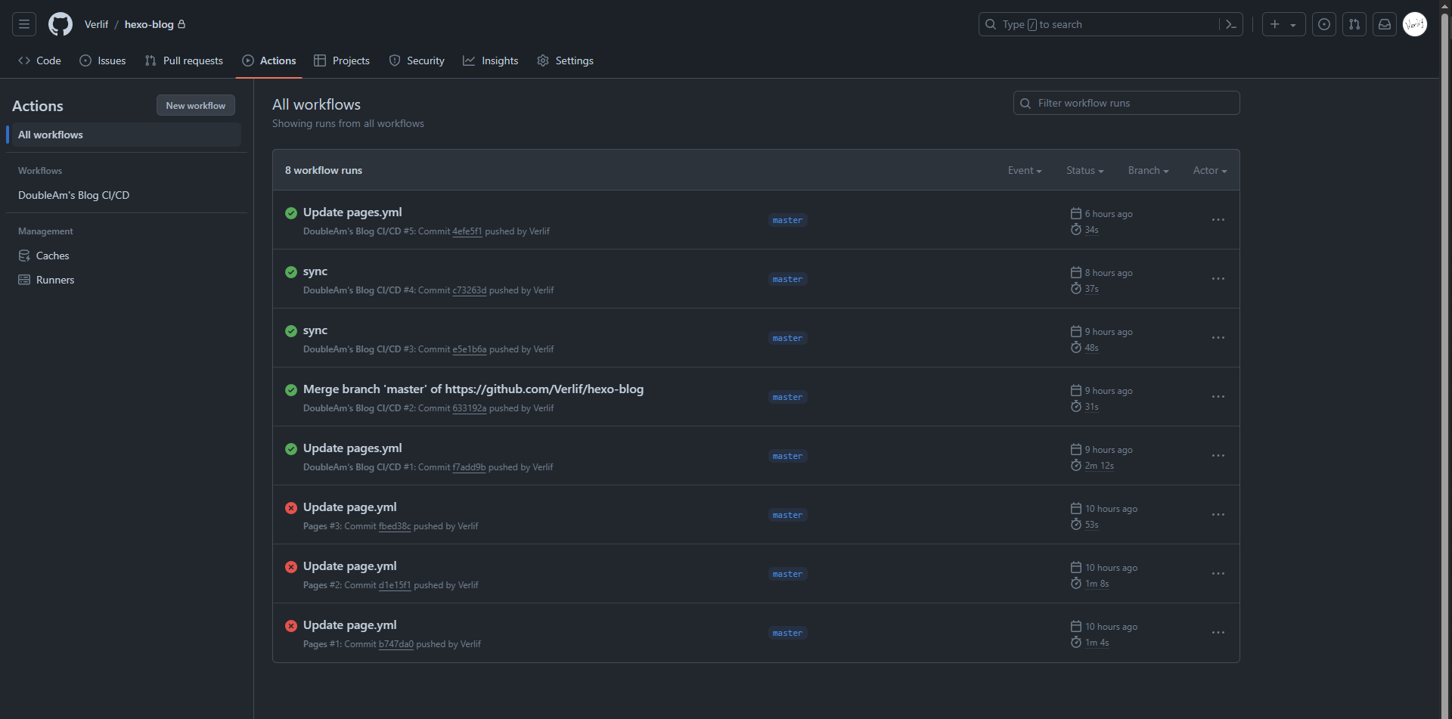Open the command palette icon
The height and width of the screenshot is (719, 1452).
coord(1230,24)
